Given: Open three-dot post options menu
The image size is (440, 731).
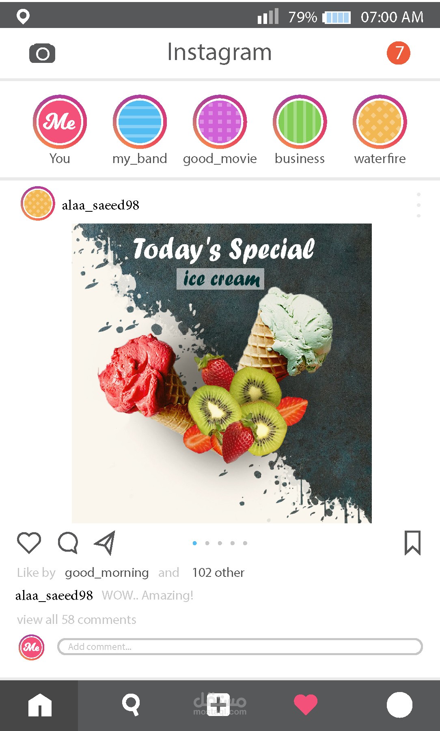Looking at the screenshot, I should 418,205.
